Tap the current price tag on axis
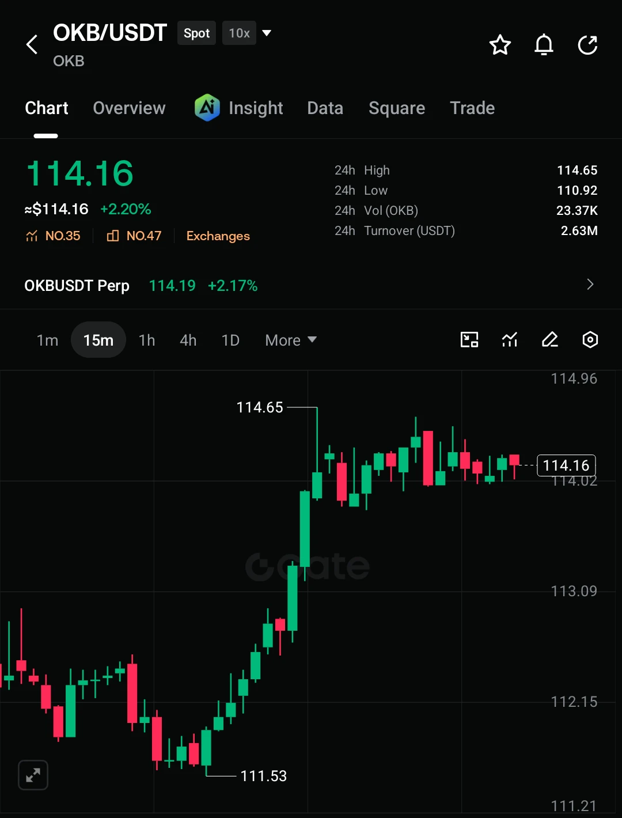Viewport: 622px width, 818px height. point(566,465)
